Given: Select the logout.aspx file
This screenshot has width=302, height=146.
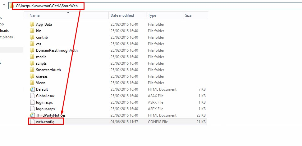Looking at the screenshot, I should (x=45, y=109).
